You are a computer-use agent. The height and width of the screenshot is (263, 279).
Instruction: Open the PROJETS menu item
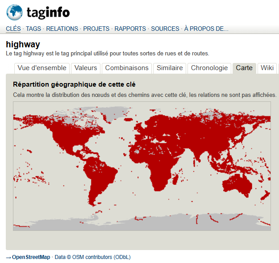point(96,29)
